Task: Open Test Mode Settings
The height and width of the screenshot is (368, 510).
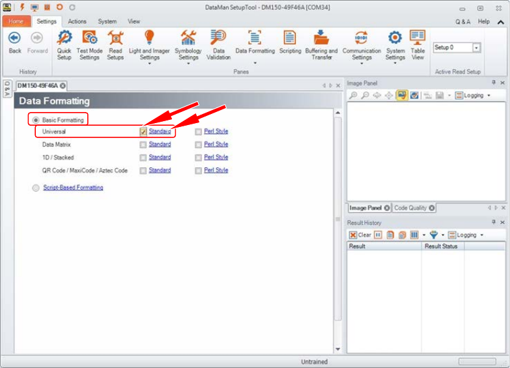Action: (x=89, y=45)
